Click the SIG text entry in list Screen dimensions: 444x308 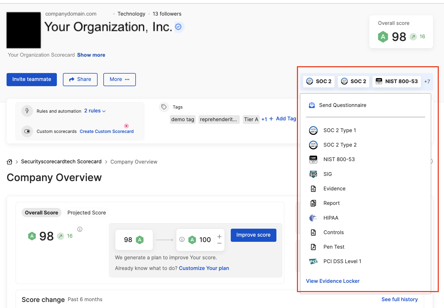coord(328,174)
